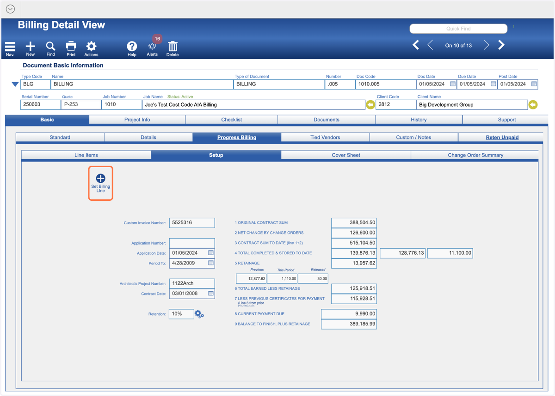
Task: Click the Current Payment Due value 9,990.00
Action: coord(349,314)
